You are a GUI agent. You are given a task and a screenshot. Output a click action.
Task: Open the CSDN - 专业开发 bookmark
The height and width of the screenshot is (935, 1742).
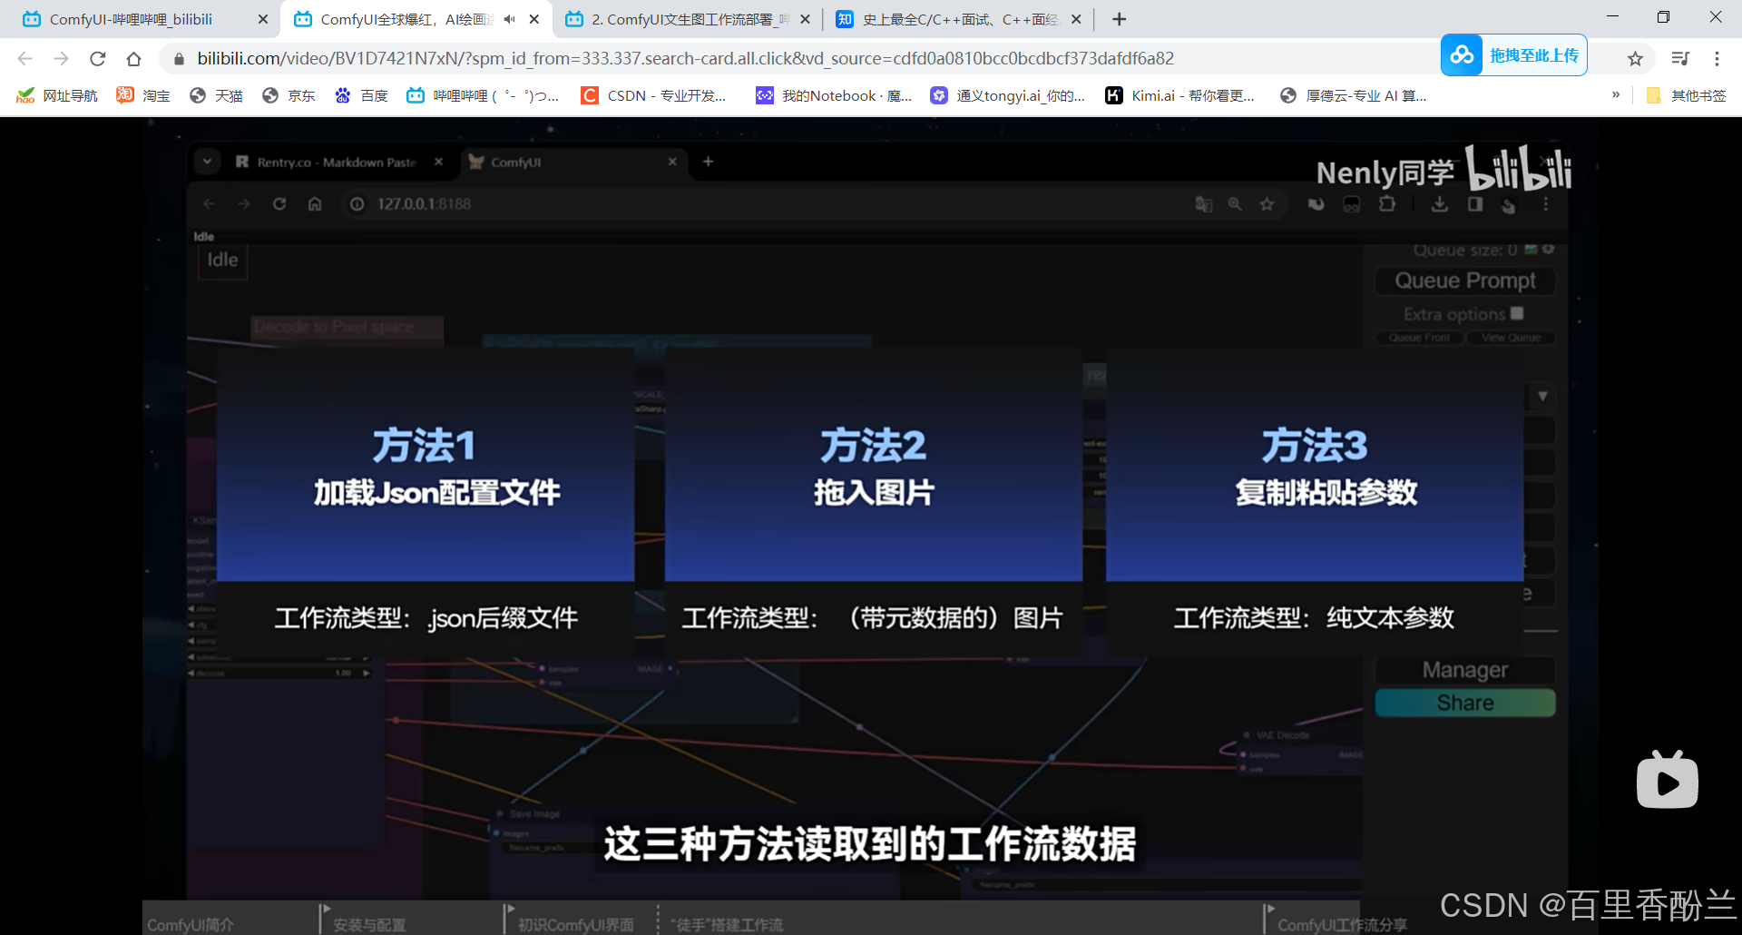click(654, 95)
